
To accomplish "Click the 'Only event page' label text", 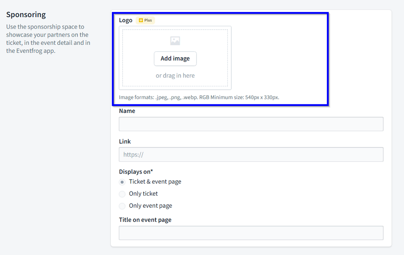I will click(151, 206).
